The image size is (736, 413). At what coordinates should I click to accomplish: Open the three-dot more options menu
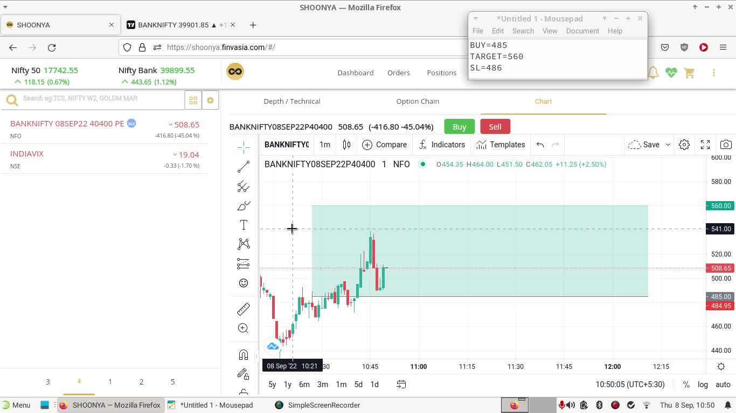point(714,73)
